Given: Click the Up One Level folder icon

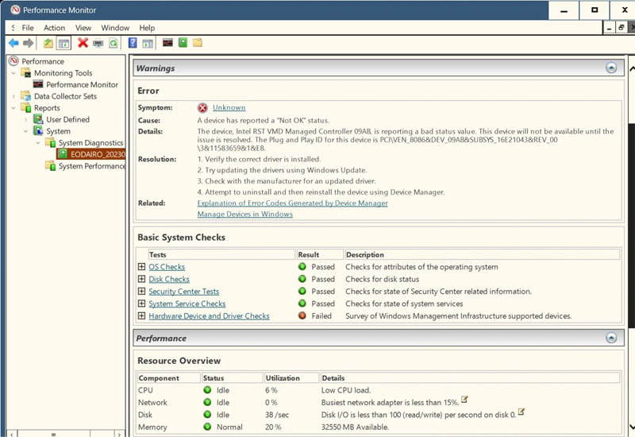Looking at the screenshot, I should 48,43.
